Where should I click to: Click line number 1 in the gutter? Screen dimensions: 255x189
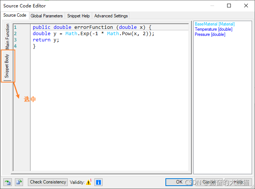(x=15, y=27)
